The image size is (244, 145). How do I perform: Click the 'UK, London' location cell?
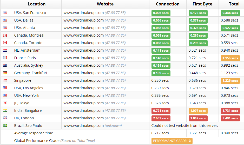(37, 118)
